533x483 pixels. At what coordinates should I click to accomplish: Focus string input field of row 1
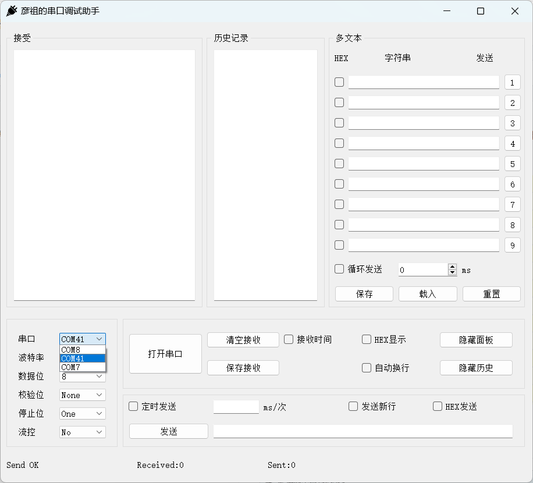(424, 82)
